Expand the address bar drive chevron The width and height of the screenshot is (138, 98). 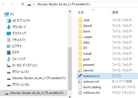[34, 4]
